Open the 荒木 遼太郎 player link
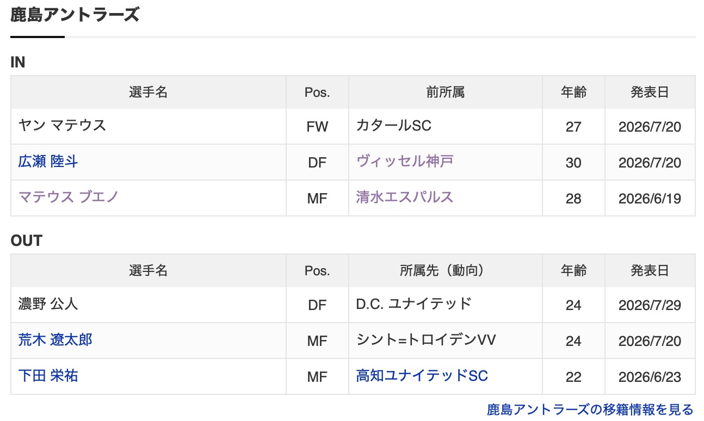Screen dimensions: 704x421 pos(55,340)
